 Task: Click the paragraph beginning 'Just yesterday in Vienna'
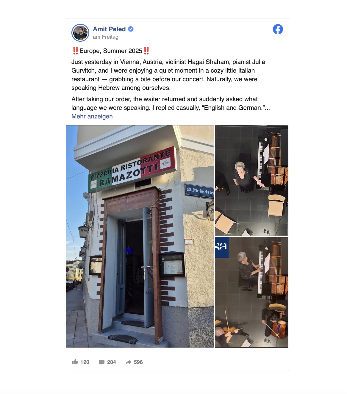pyautogui.click(x=168, y=75)
